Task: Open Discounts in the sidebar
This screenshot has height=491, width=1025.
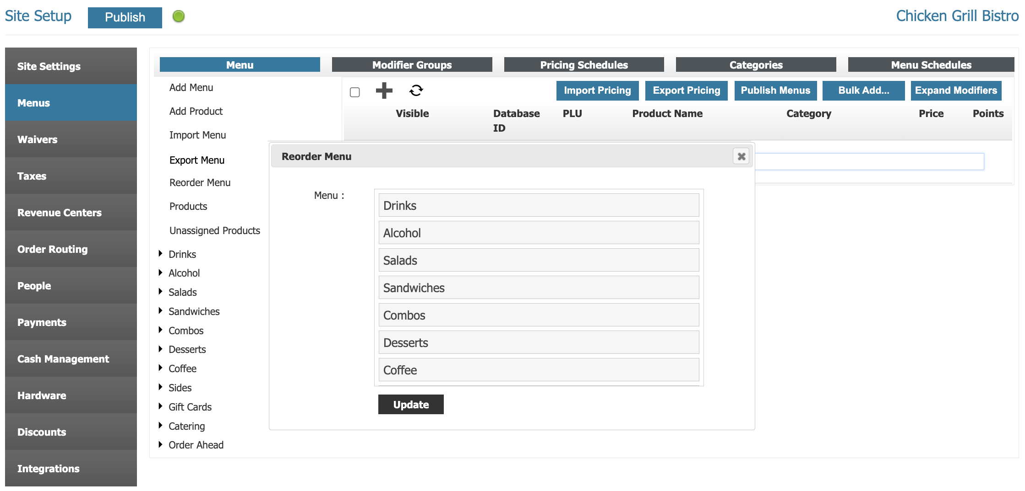Action: coord(71,432)
